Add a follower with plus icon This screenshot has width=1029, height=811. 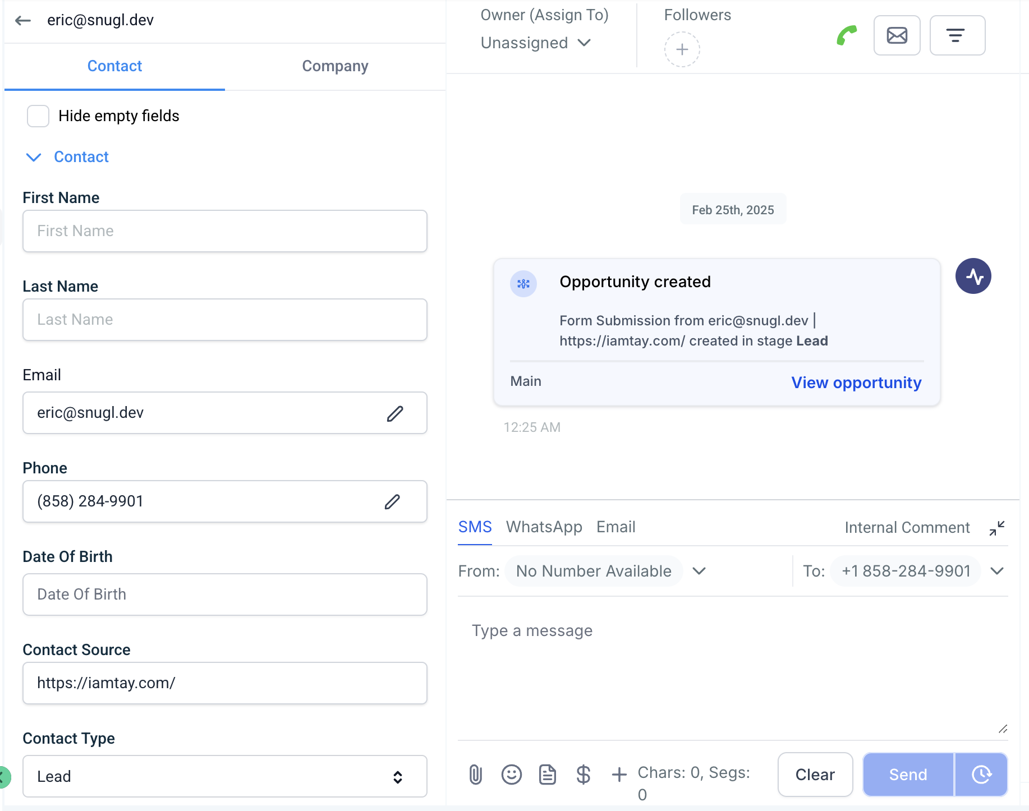[x=682, y=49]
